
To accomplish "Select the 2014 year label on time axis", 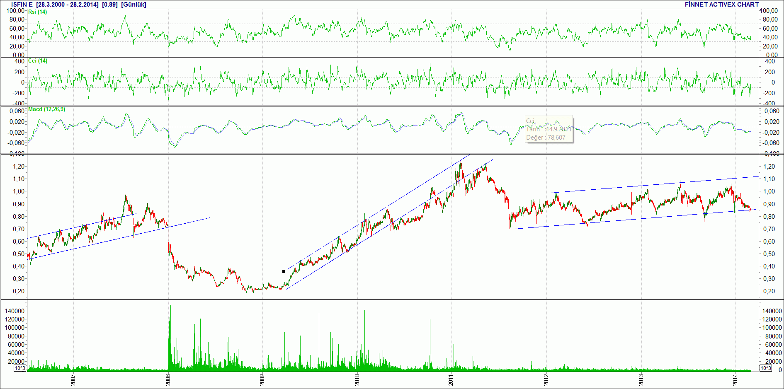I will click(x=735, y=379).
